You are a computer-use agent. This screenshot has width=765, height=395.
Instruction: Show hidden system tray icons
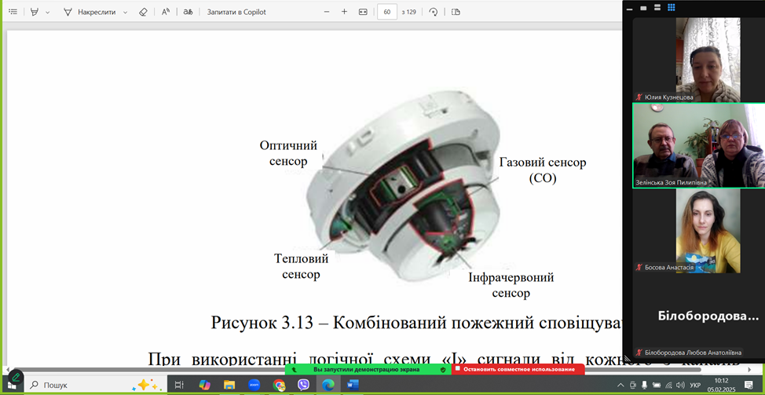(620, 385)
